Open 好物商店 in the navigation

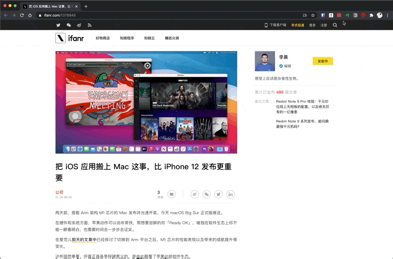(x=103, y=38)
